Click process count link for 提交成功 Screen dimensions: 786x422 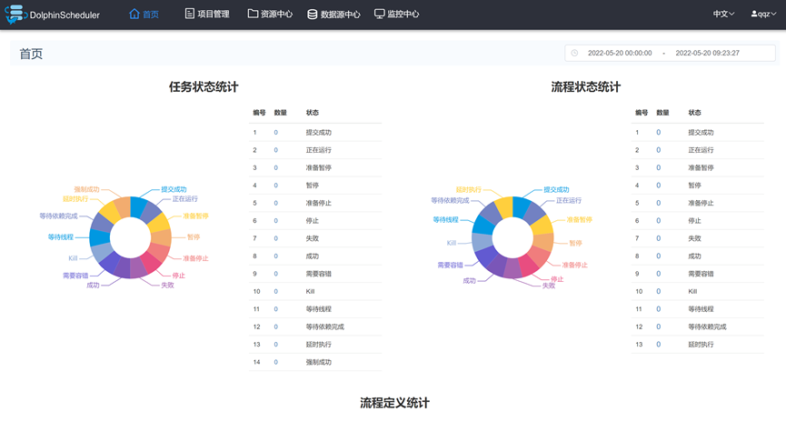click(x=658, y=133)
